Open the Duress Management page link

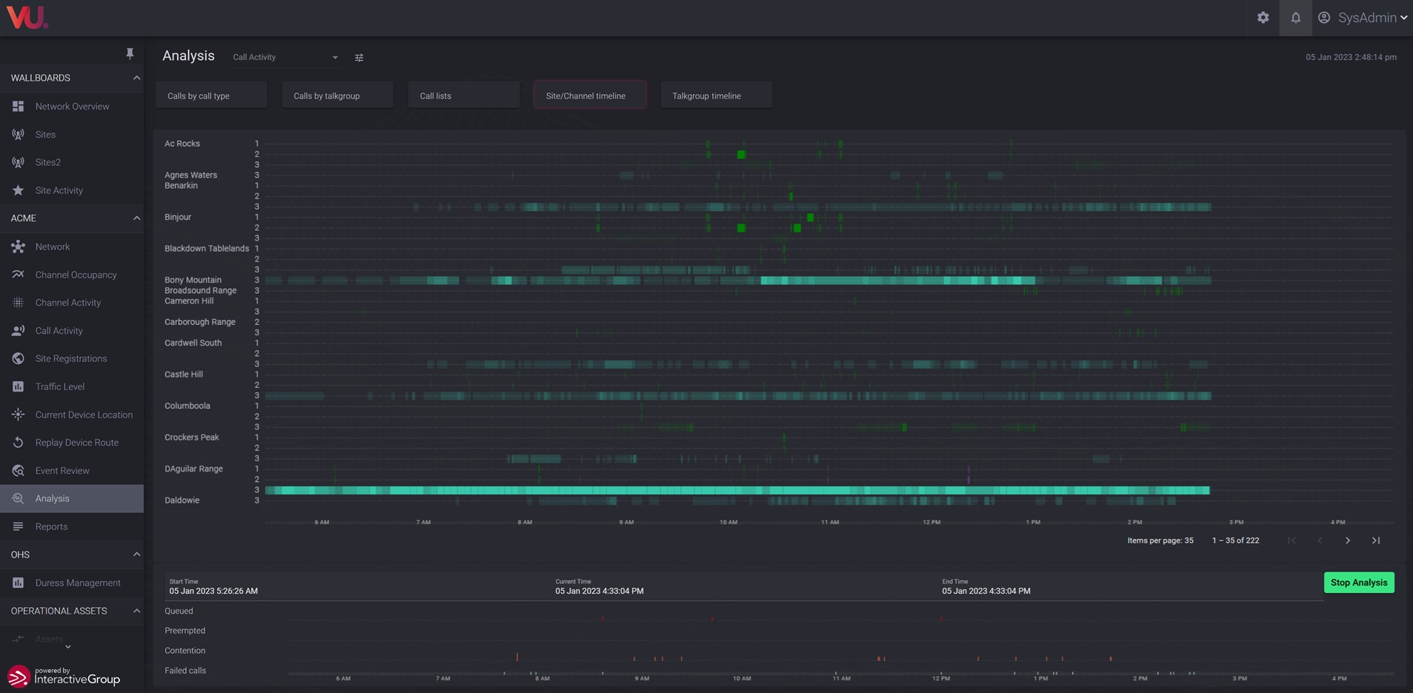coord(78,583)
